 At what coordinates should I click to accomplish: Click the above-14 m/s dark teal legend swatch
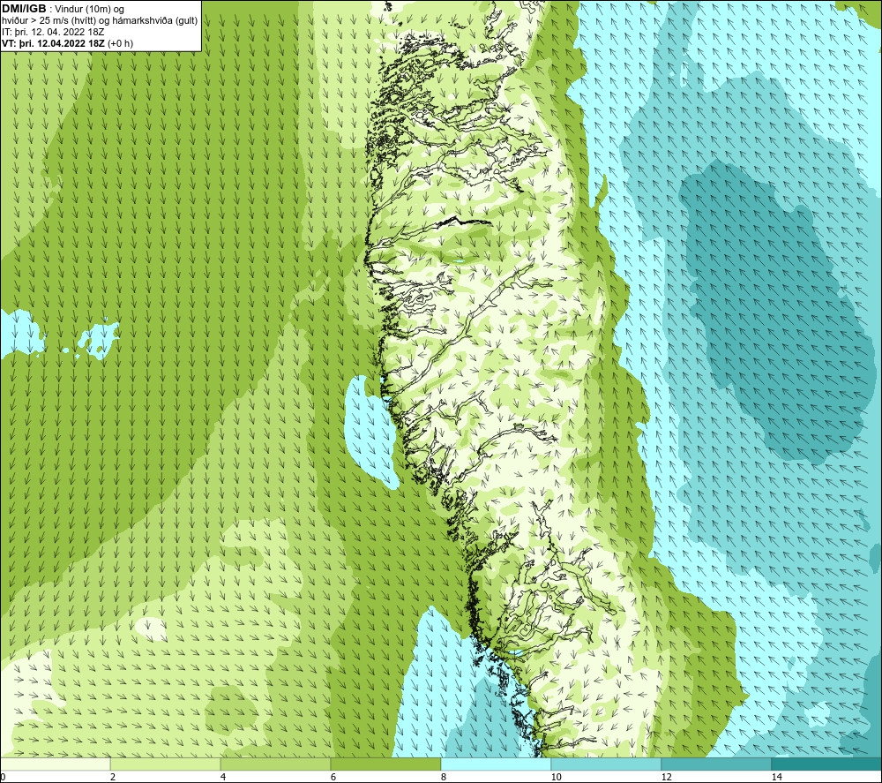point(827,764)
